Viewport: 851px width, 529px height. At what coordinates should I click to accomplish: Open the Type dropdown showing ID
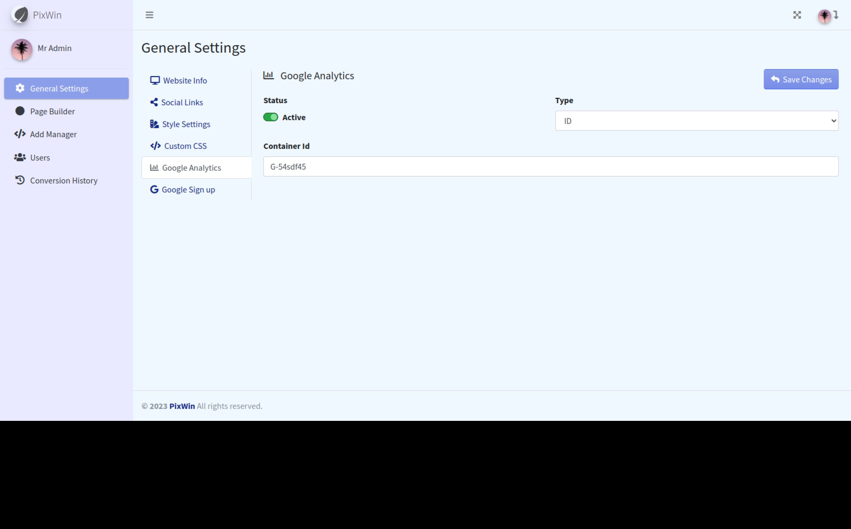click(x=696, y=121)
